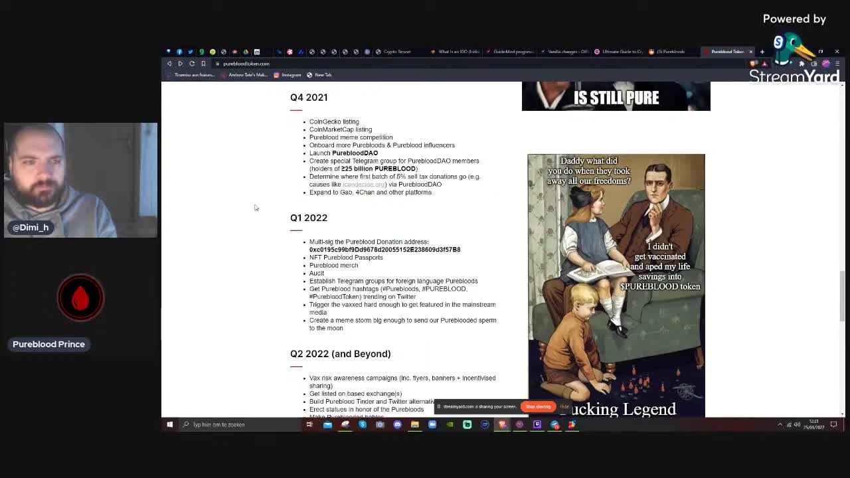Screen dimensions: 850x478
Task: Click the Q2 2022 (and Beyond) heading
Action: 341,354
